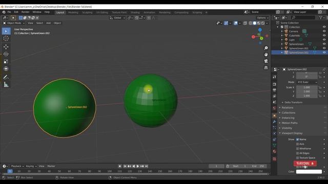The image size is (328, 184).
Task: Activate the Cursor tool
Action: tap(6, 38)
